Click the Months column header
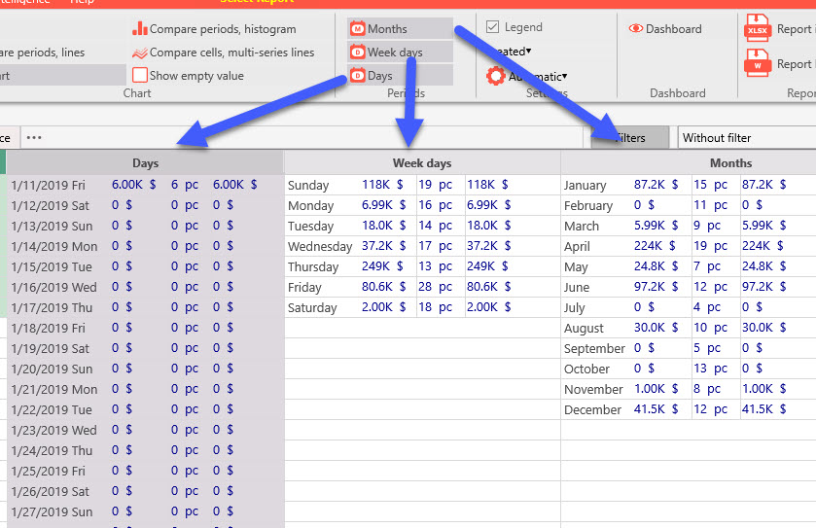Viewport: 816px width, 528px height. tap(730, 162)
